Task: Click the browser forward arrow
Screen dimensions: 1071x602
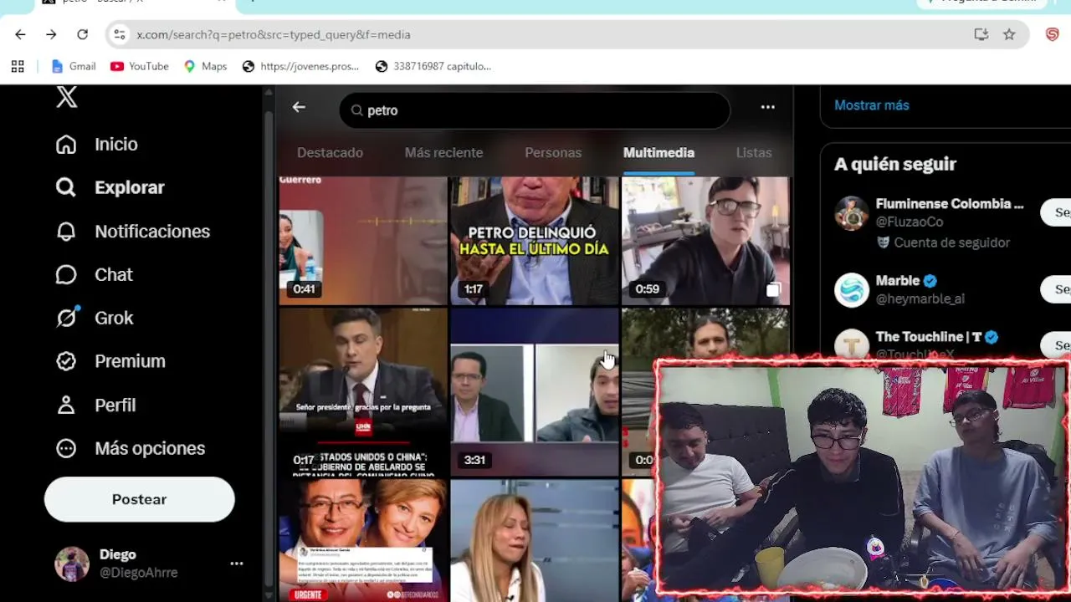Action: (51, 34)
